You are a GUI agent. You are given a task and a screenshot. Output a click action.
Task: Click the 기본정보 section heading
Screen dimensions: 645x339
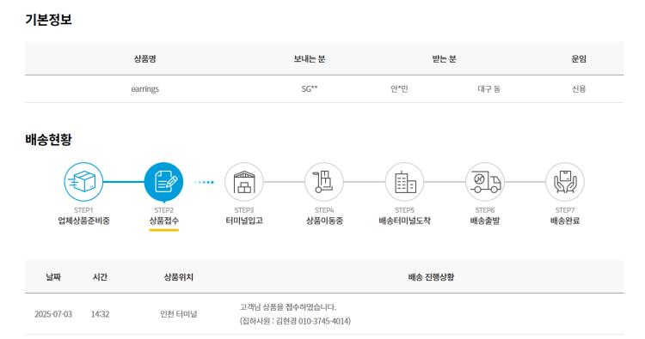tap(48, 20)
